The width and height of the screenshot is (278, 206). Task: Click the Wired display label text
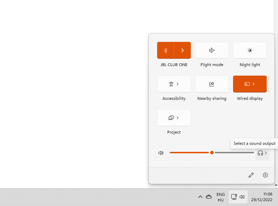(x=250, y=98)
